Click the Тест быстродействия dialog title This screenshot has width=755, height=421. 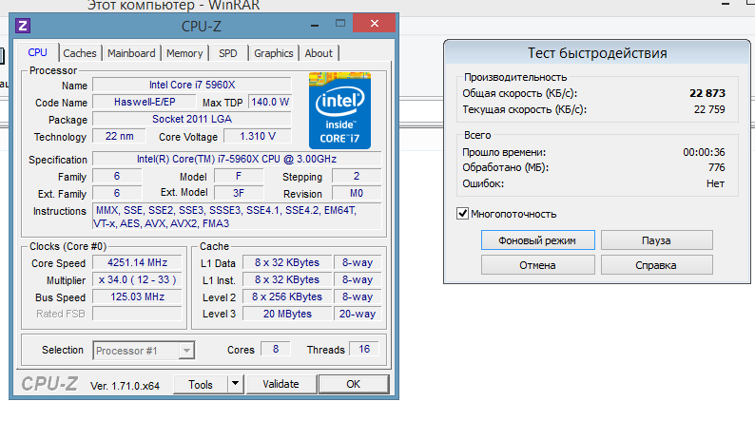597,53
